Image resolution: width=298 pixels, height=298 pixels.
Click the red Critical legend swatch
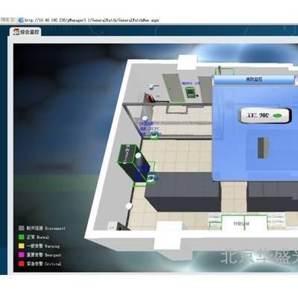coord(22,264)
